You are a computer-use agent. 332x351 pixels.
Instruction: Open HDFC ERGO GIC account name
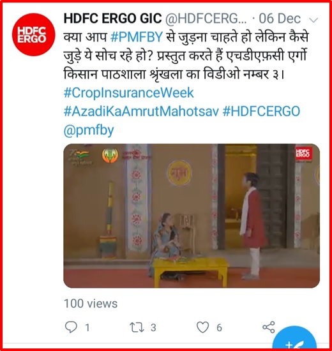click(x=112, y=19)
